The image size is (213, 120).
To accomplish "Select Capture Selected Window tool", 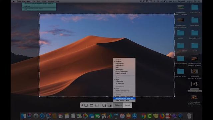I will [x=92, y=105].
